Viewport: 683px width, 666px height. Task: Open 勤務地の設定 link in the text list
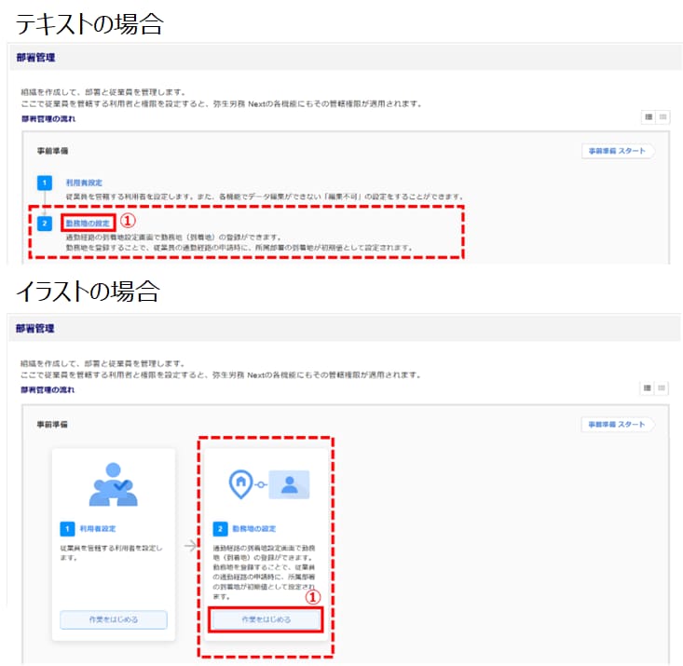point(87,224)
